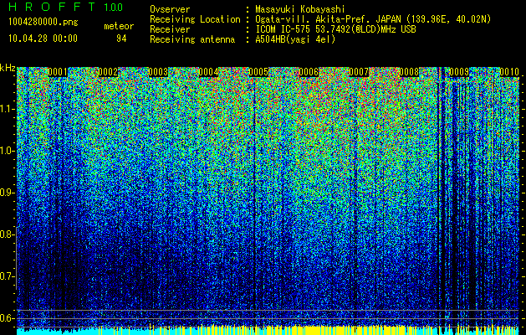
Task: Click the version number 1.0.0
Action: coord(114,7)
